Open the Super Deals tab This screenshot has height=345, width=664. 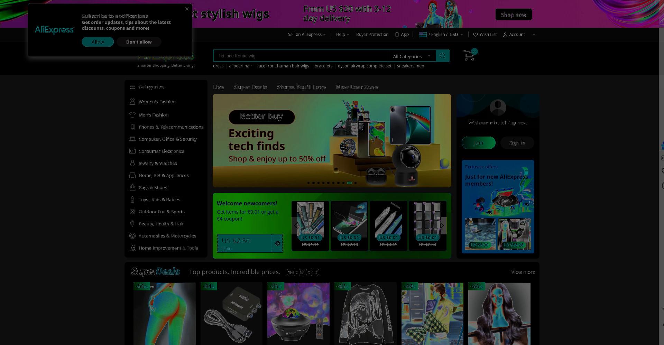tap(250, 87)
